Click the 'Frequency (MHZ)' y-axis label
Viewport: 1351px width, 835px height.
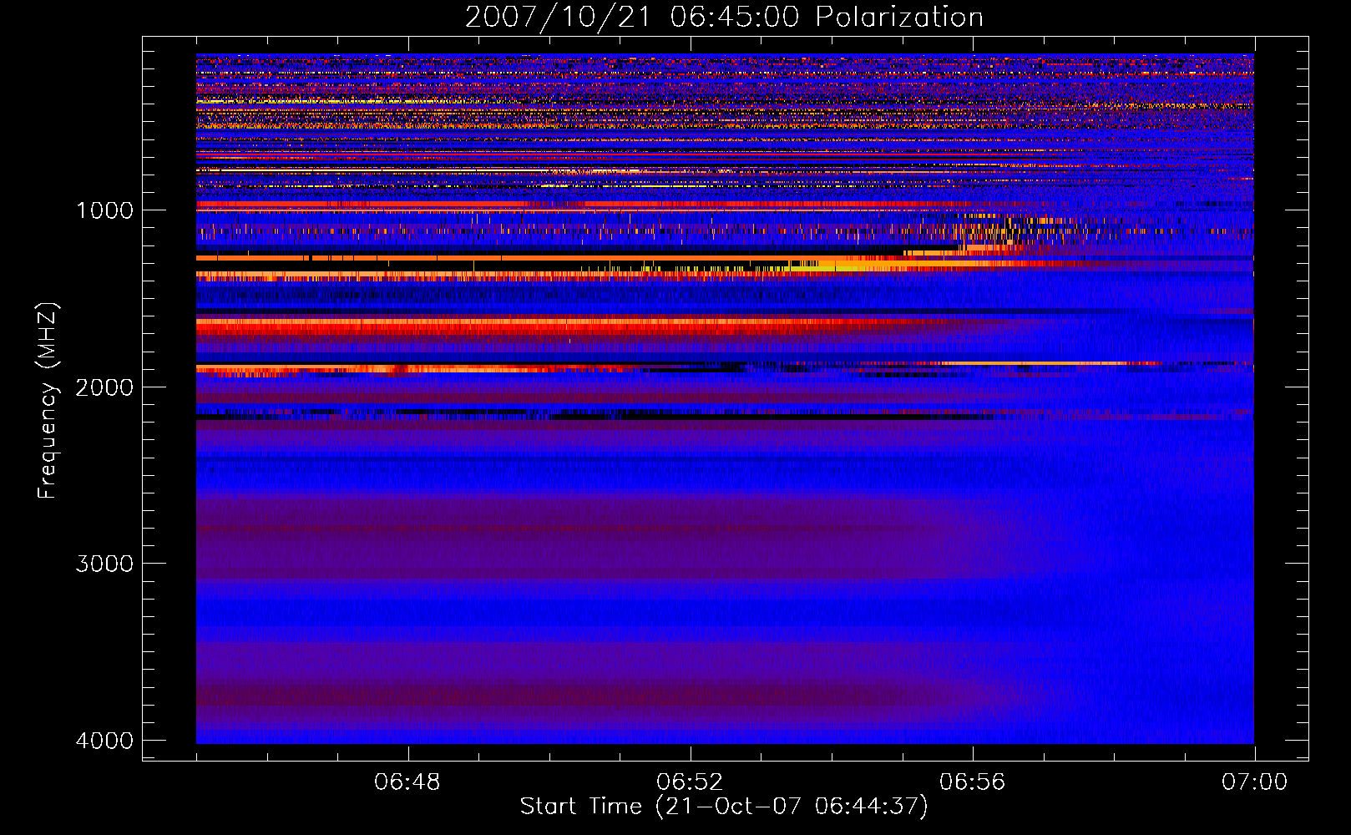point(48,401)
